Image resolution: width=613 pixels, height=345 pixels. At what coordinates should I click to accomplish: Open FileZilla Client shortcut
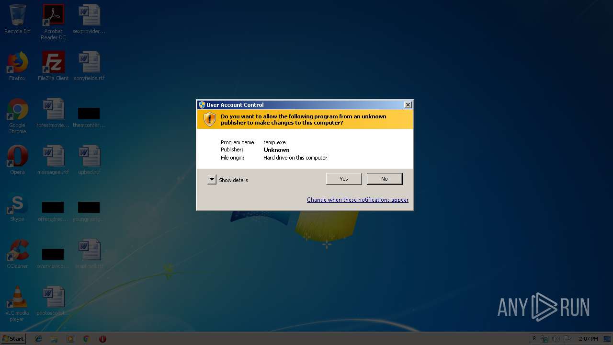(x=53, y=66)
